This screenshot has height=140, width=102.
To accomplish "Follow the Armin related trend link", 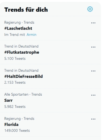I will (32, 35).
